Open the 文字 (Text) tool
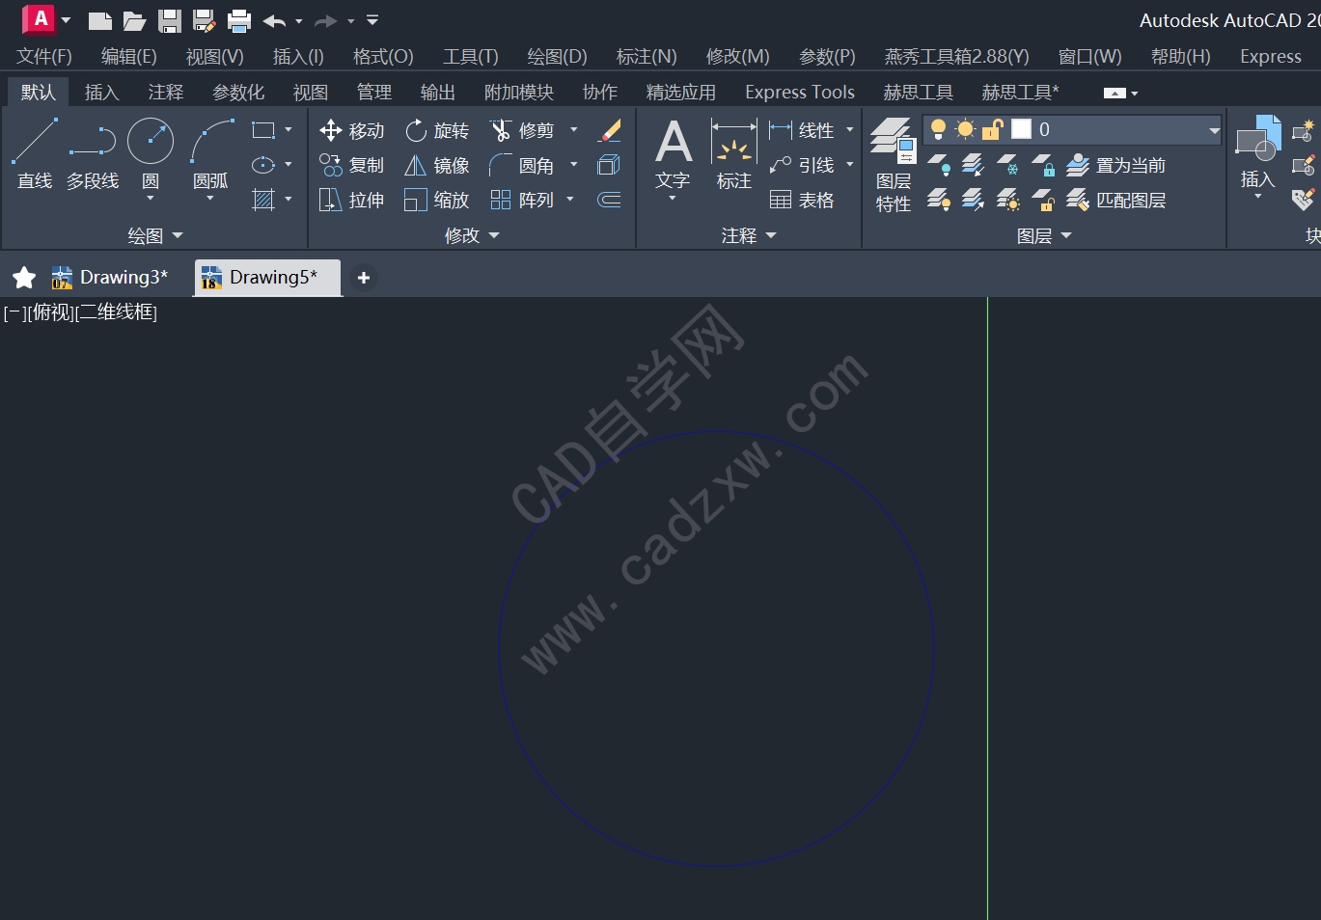 click(673, 154)
